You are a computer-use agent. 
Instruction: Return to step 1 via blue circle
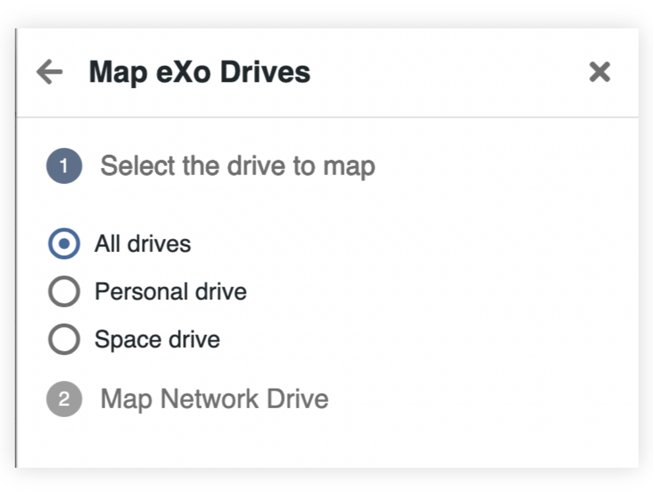tap(64, 166)
